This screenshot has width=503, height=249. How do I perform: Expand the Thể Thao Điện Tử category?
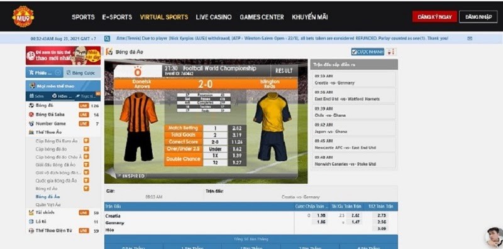pyautogui.click(x=50, y=230)
